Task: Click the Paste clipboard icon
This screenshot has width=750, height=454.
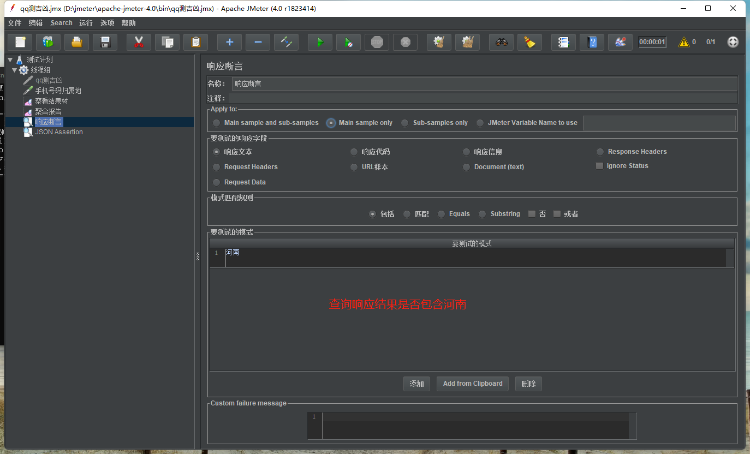Action: 196,42
